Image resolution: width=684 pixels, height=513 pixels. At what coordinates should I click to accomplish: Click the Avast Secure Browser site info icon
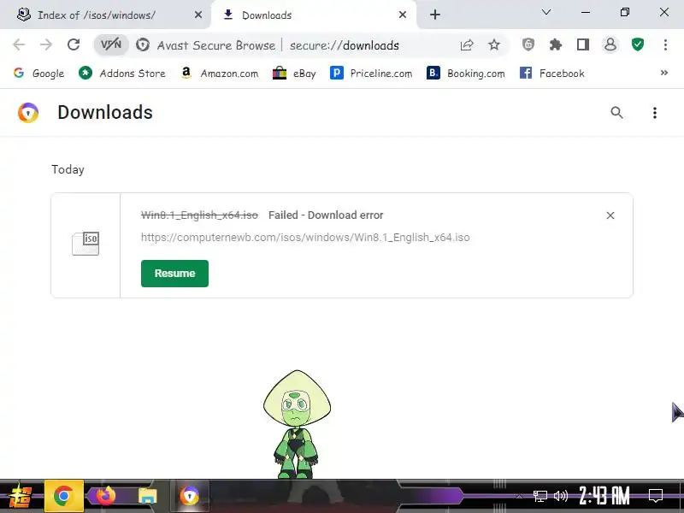[x=143, y=44]
